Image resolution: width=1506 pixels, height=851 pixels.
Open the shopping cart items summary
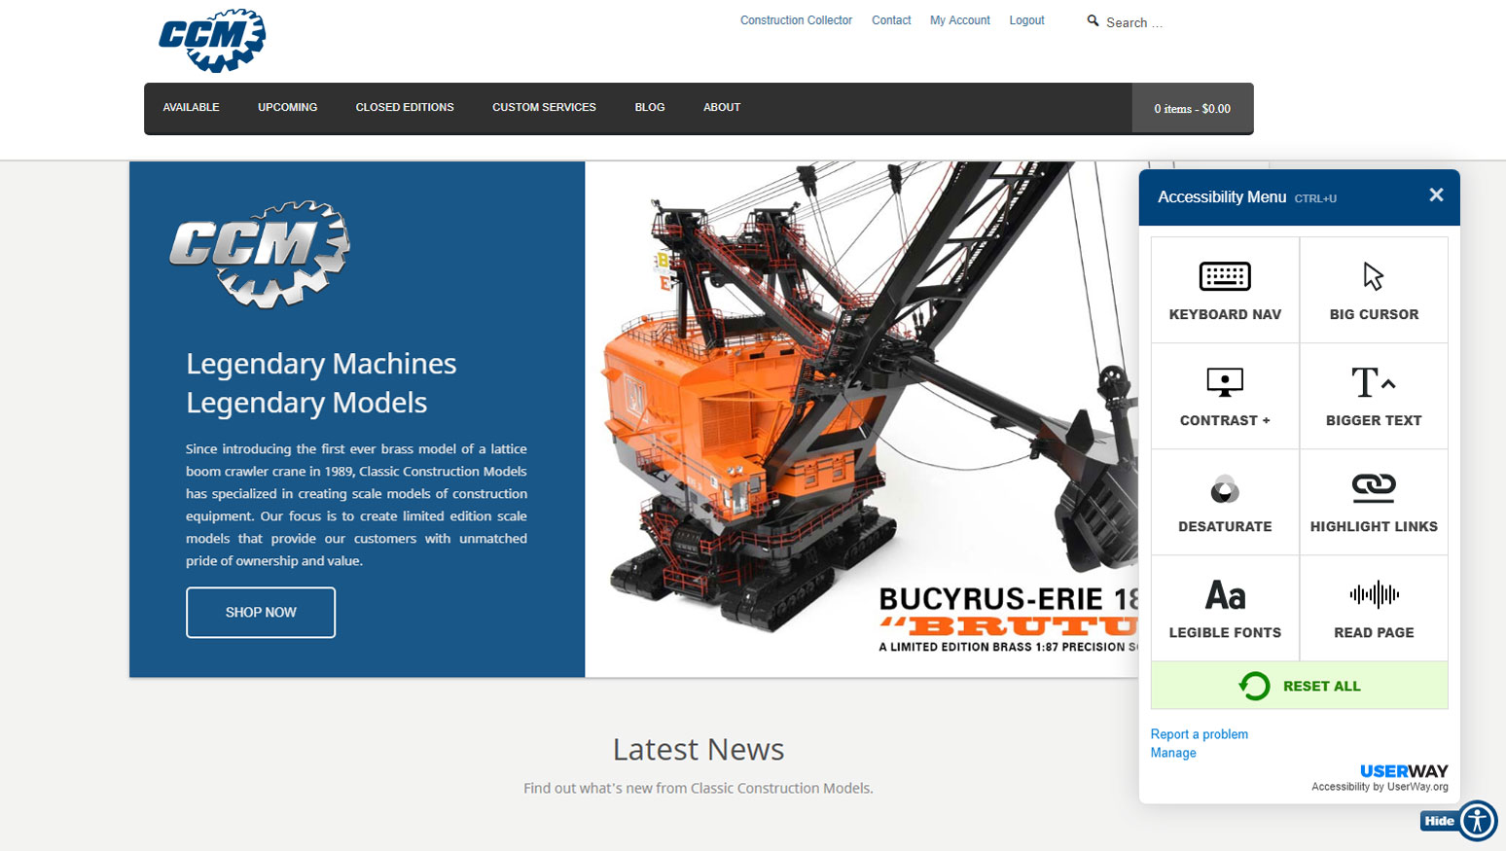point(1192,109)
